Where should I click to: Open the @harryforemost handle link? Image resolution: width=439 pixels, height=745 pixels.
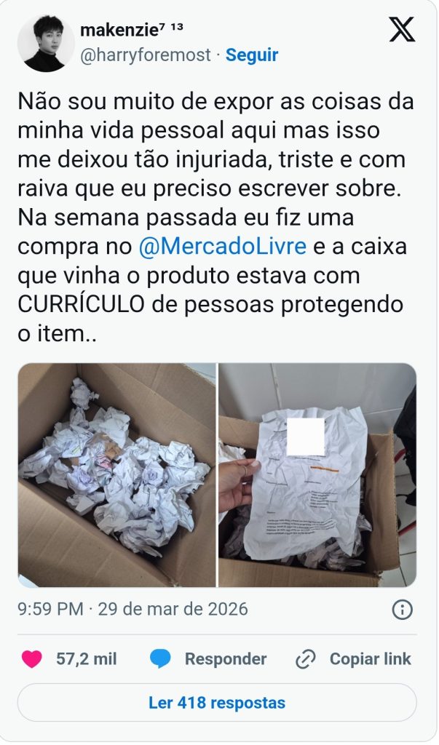[145, 55]
